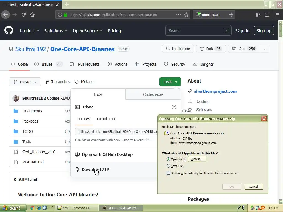Go to the browser Home page
This screenshot has height=212, width=283.
[32, 15]
